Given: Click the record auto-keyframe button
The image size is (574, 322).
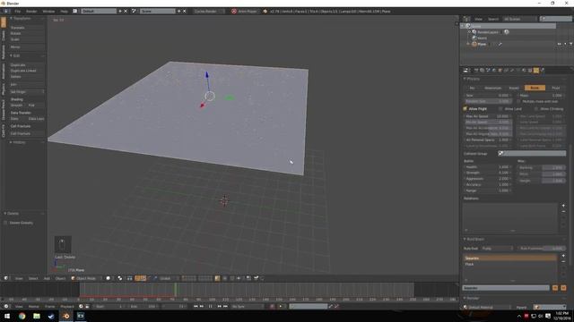Looking at the screenshot, I should click(x=273, y=306).
